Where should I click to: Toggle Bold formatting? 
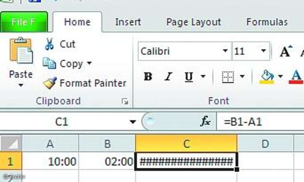(148, 77)
